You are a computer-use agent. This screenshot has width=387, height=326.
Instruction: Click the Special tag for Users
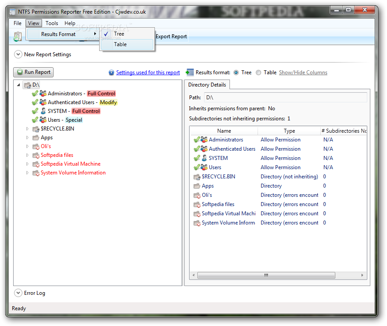[74, 120]
